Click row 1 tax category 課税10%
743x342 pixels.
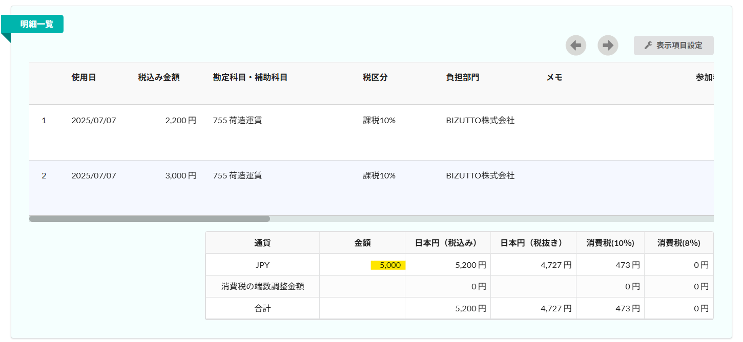click(x=379, y=121)
